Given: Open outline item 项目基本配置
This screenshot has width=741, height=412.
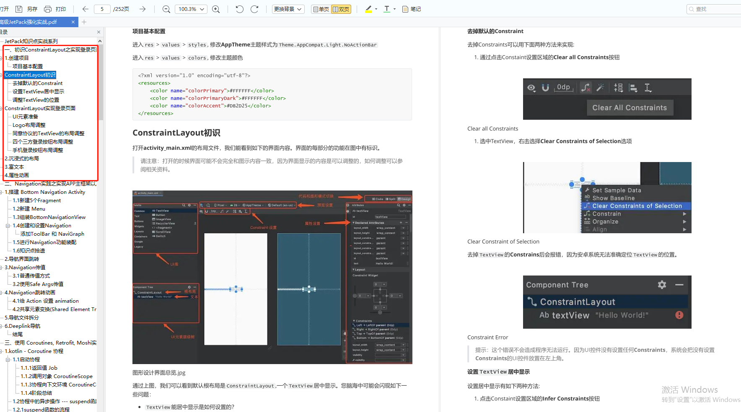Looking at the screenshot, I should click(x=28, y=66).
